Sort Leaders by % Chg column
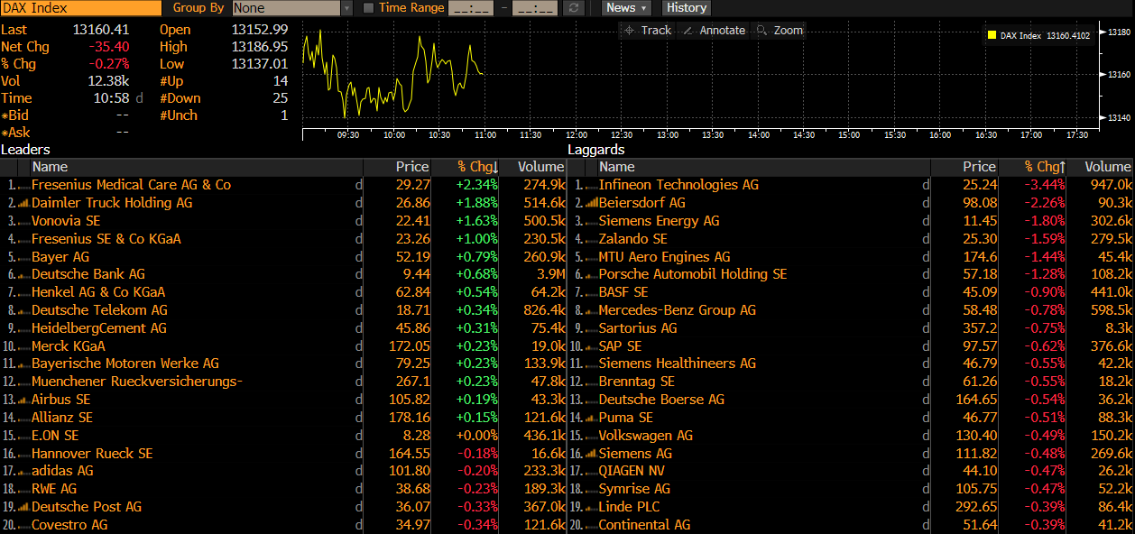1135x534 pixels. click(476, 167)
